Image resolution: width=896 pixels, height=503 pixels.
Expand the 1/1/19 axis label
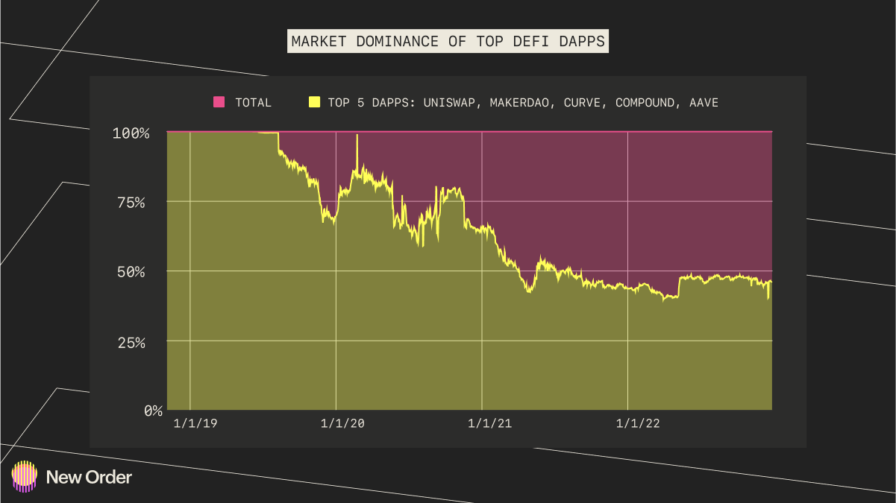click(195, 423)
